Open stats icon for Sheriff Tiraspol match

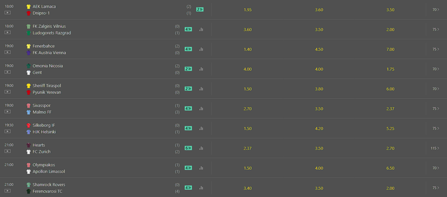[x=201, y=88]
